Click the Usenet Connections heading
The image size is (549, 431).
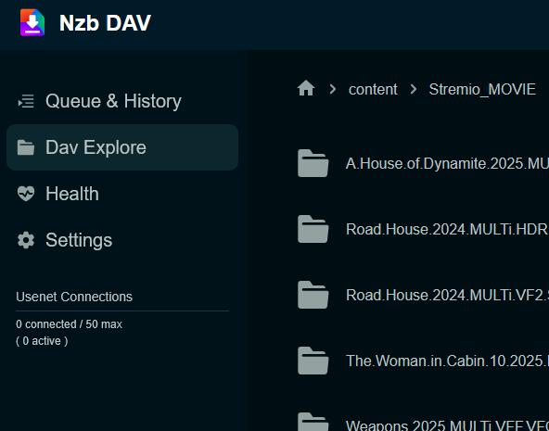click(74, 297)
